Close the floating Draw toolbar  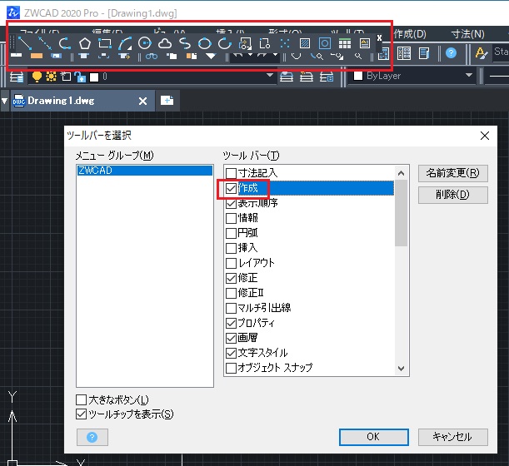pyautogui.click(x=379, y=38)
